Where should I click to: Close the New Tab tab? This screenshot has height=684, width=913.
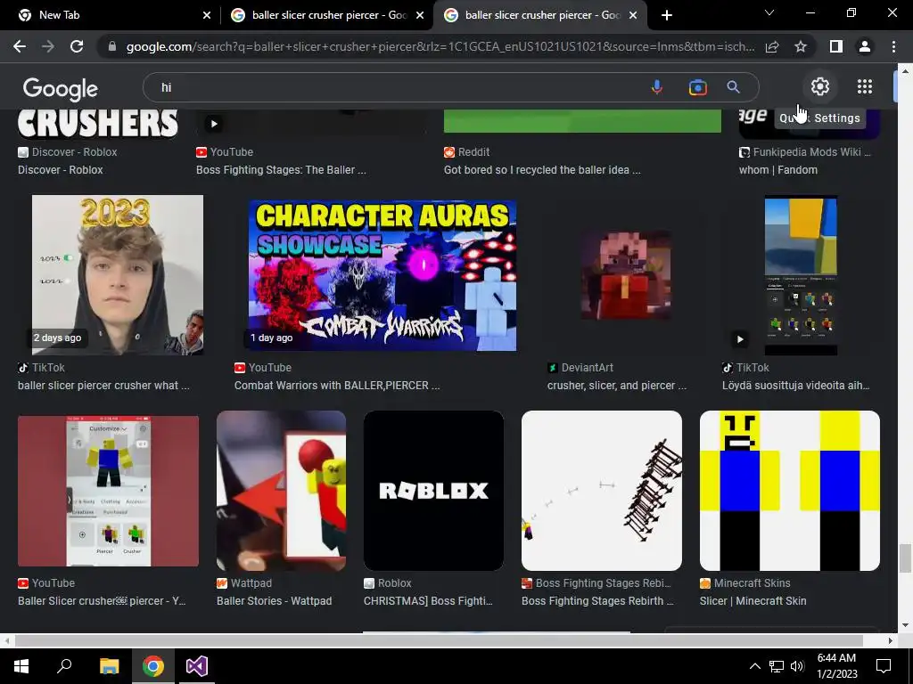[207, 15]
